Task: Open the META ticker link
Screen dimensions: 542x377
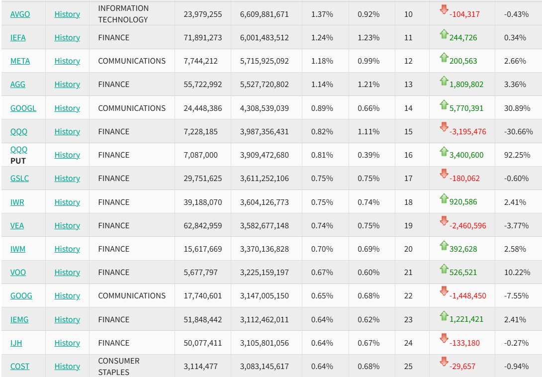Action: [x=20, y=61]
